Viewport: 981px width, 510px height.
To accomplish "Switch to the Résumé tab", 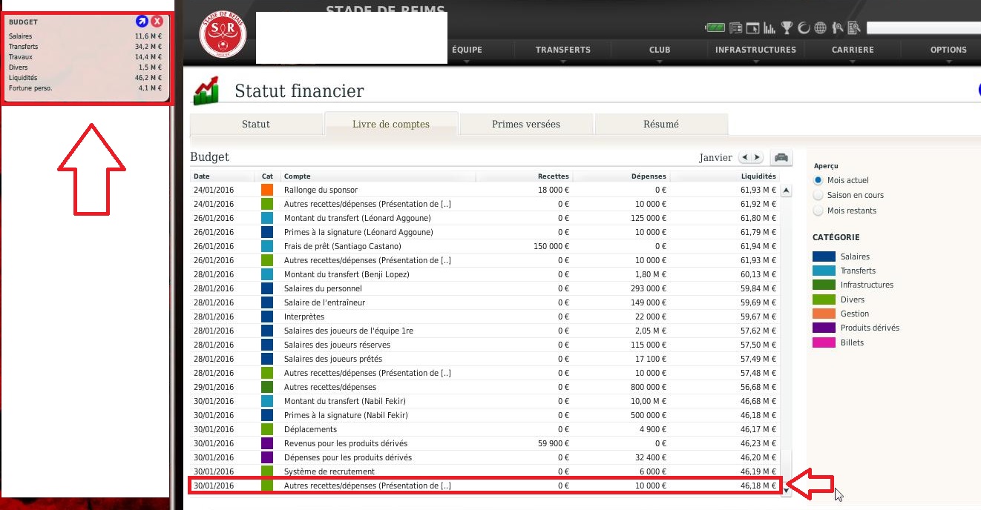I will coord(661,124).
